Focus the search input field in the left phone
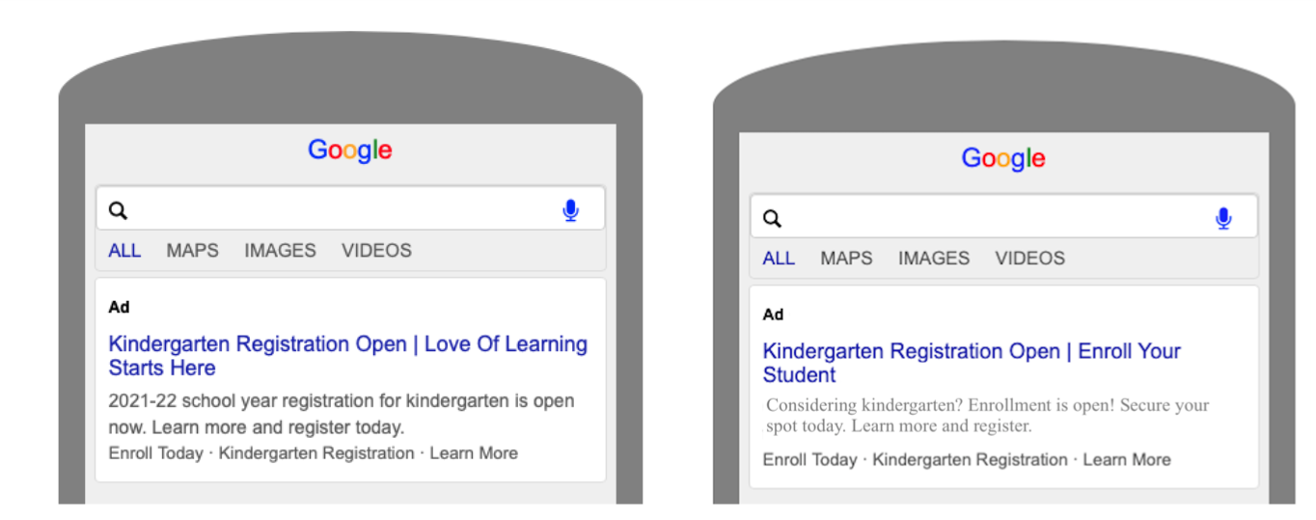1316x520 pixels. coord(350,208)
